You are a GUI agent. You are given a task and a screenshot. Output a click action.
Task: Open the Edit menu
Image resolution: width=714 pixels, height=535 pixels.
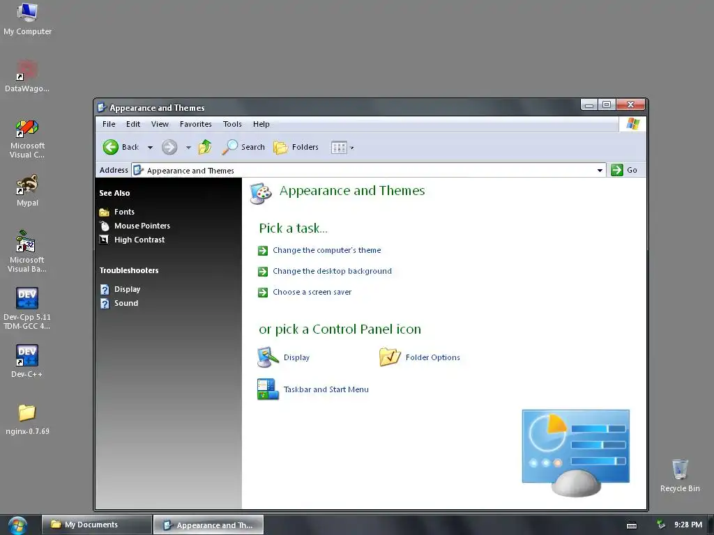[133, 124]
